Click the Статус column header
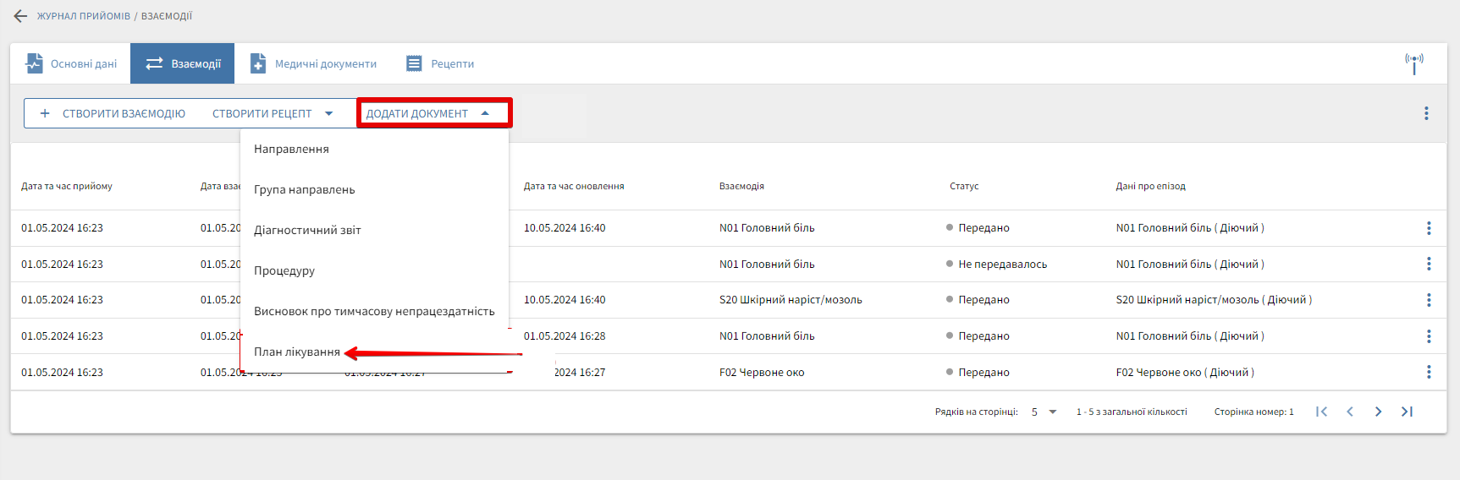1460x480 pixels. pos(964,186)
